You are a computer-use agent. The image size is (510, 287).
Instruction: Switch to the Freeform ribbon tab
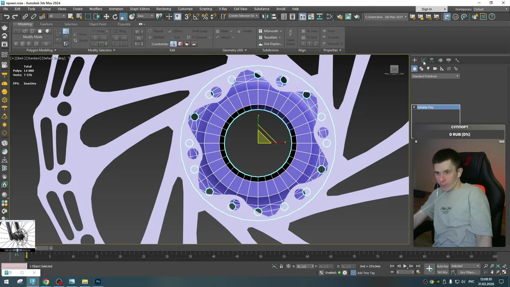tap(46, 24)
